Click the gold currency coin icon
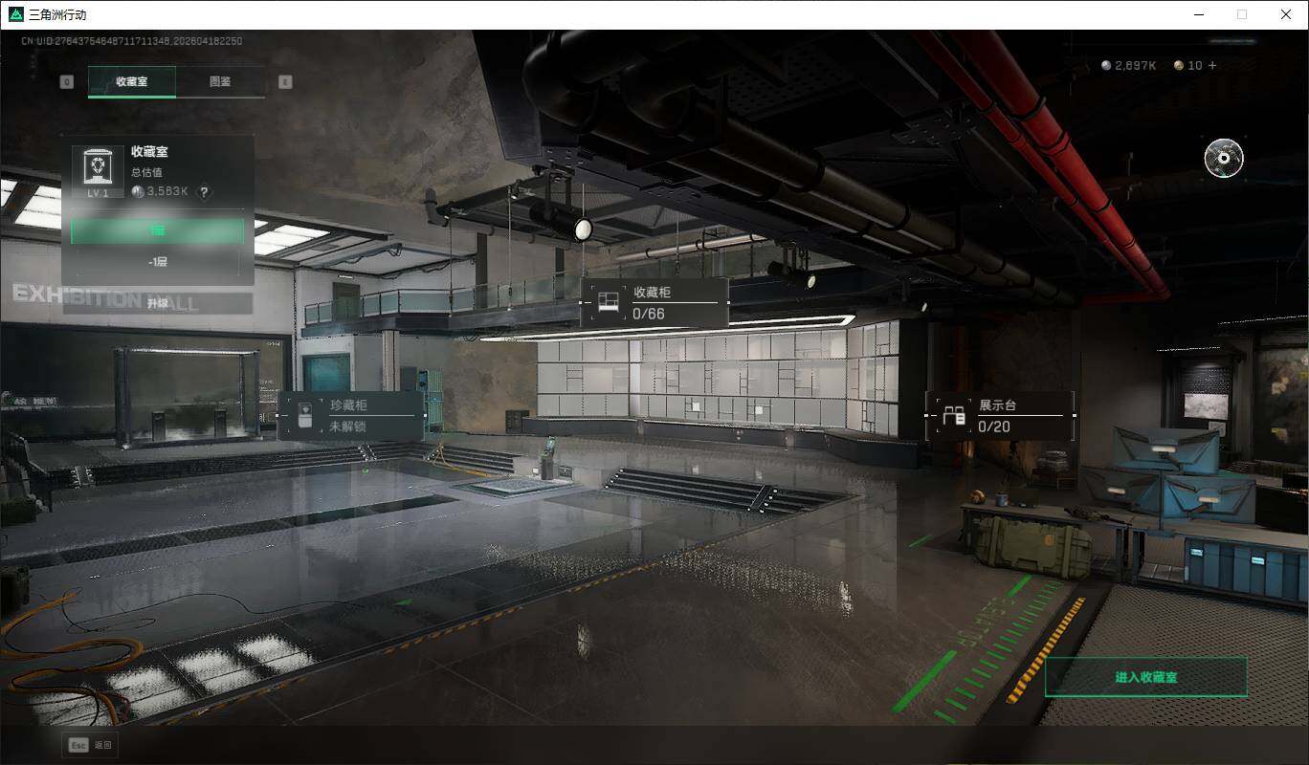This screenshot has height=765, width=1309. coord(1179,66)
